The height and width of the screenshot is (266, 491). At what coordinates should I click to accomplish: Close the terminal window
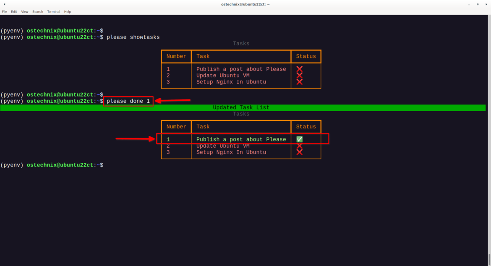pyautogui.click(x=486, y=4)
